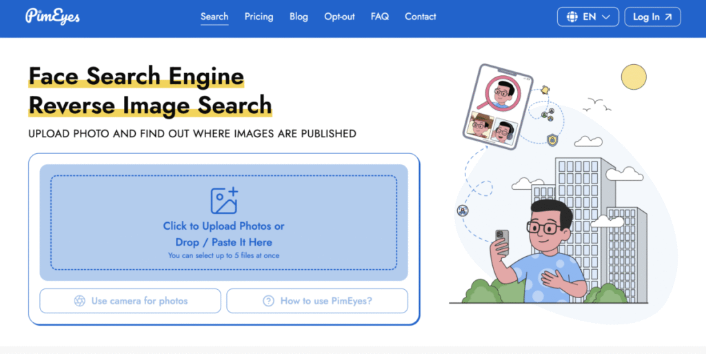Click Use camera for photos button
706x354 pixels.
(x=130, y=301)
